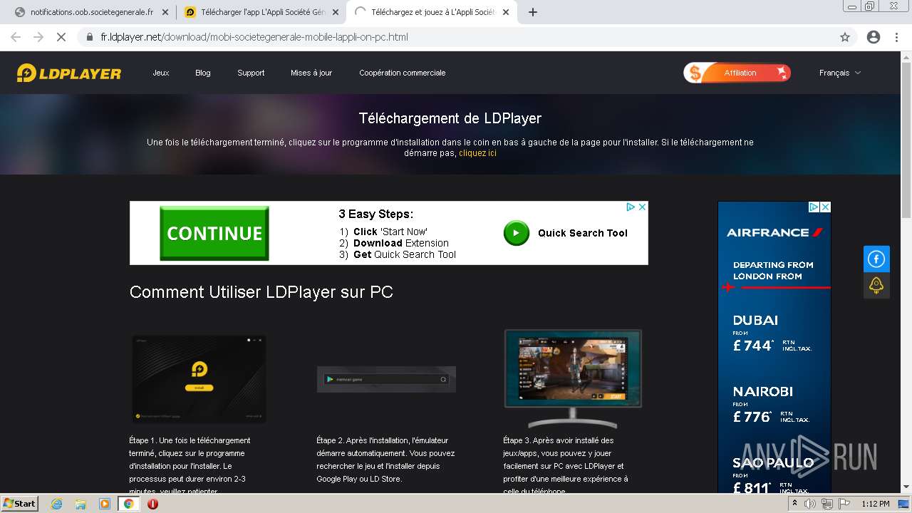Open the volume control tray icon

tap(810, 504)
